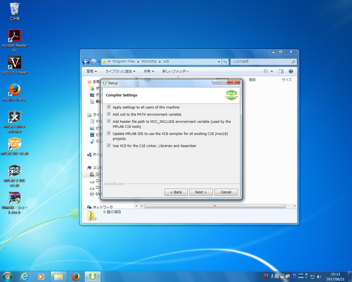Click the xc8 search input field

(x=261, y=62)
